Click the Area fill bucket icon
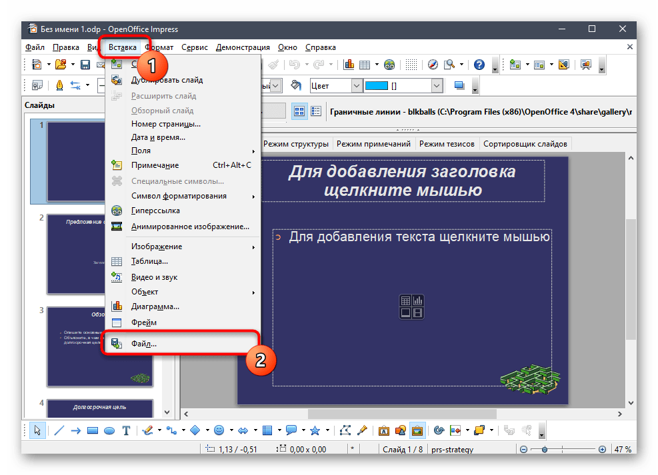This screenshot has height=475, width=658. [x=296, y=85]
